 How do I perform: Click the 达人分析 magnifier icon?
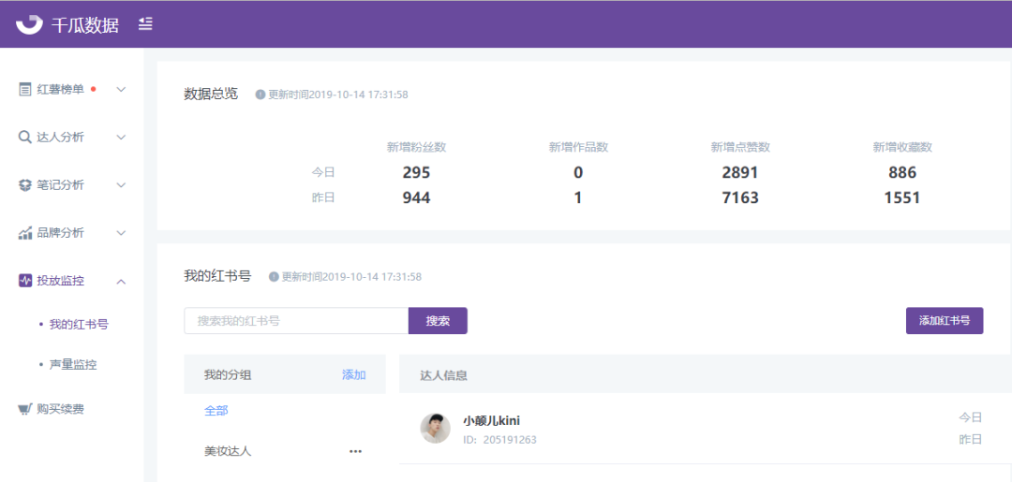pyautogui.click(x=25, y=138)
